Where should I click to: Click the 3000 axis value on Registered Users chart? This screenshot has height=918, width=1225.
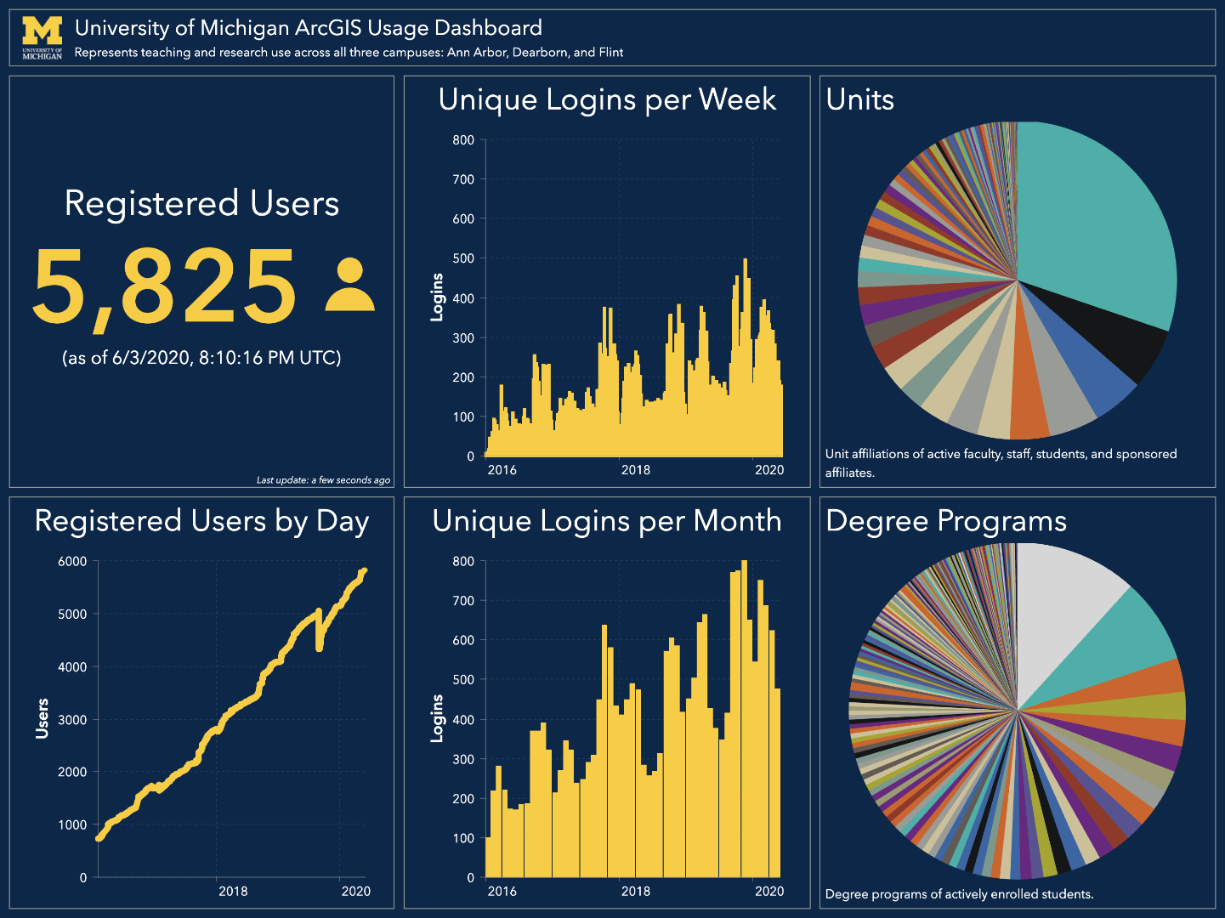pyautogui.click(x=72, y=720)
